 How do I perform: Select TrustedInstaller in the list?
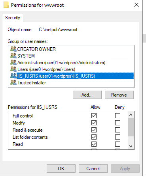click(32, 83)
